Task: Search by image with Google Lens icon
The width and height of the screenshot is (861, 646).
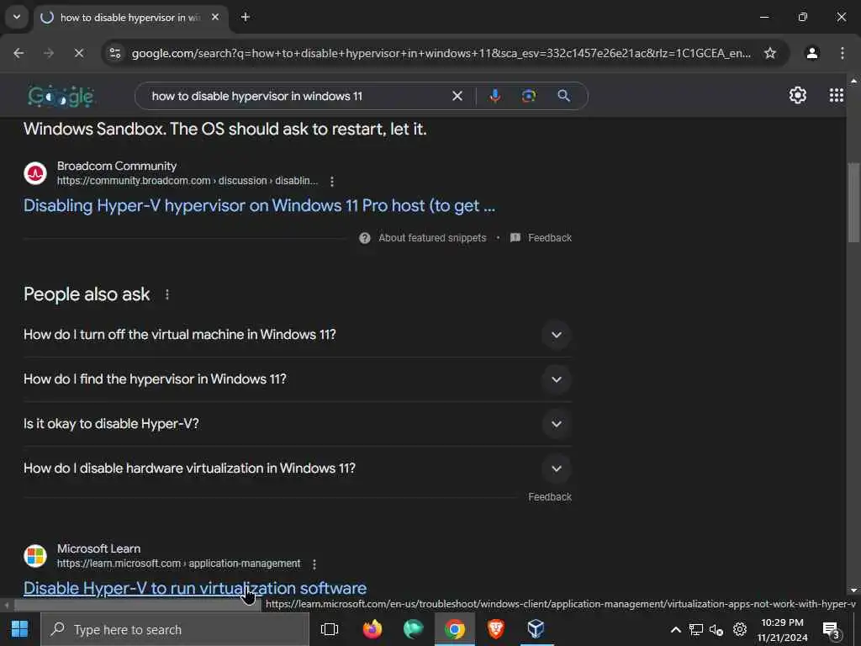Action: (x=529, y=96)
